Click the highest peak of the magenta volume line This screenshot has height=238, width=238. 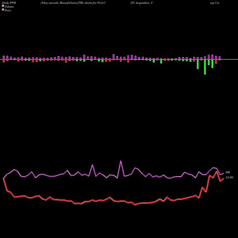[x=121, y=161]
